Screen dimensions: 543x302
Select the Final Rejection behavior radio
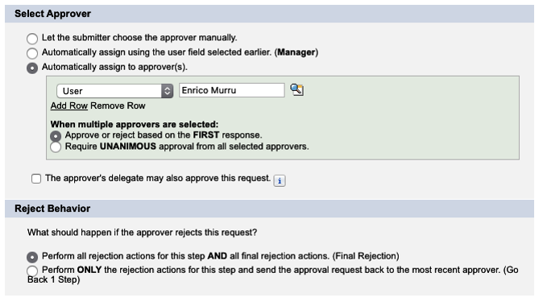pos(32,257)
